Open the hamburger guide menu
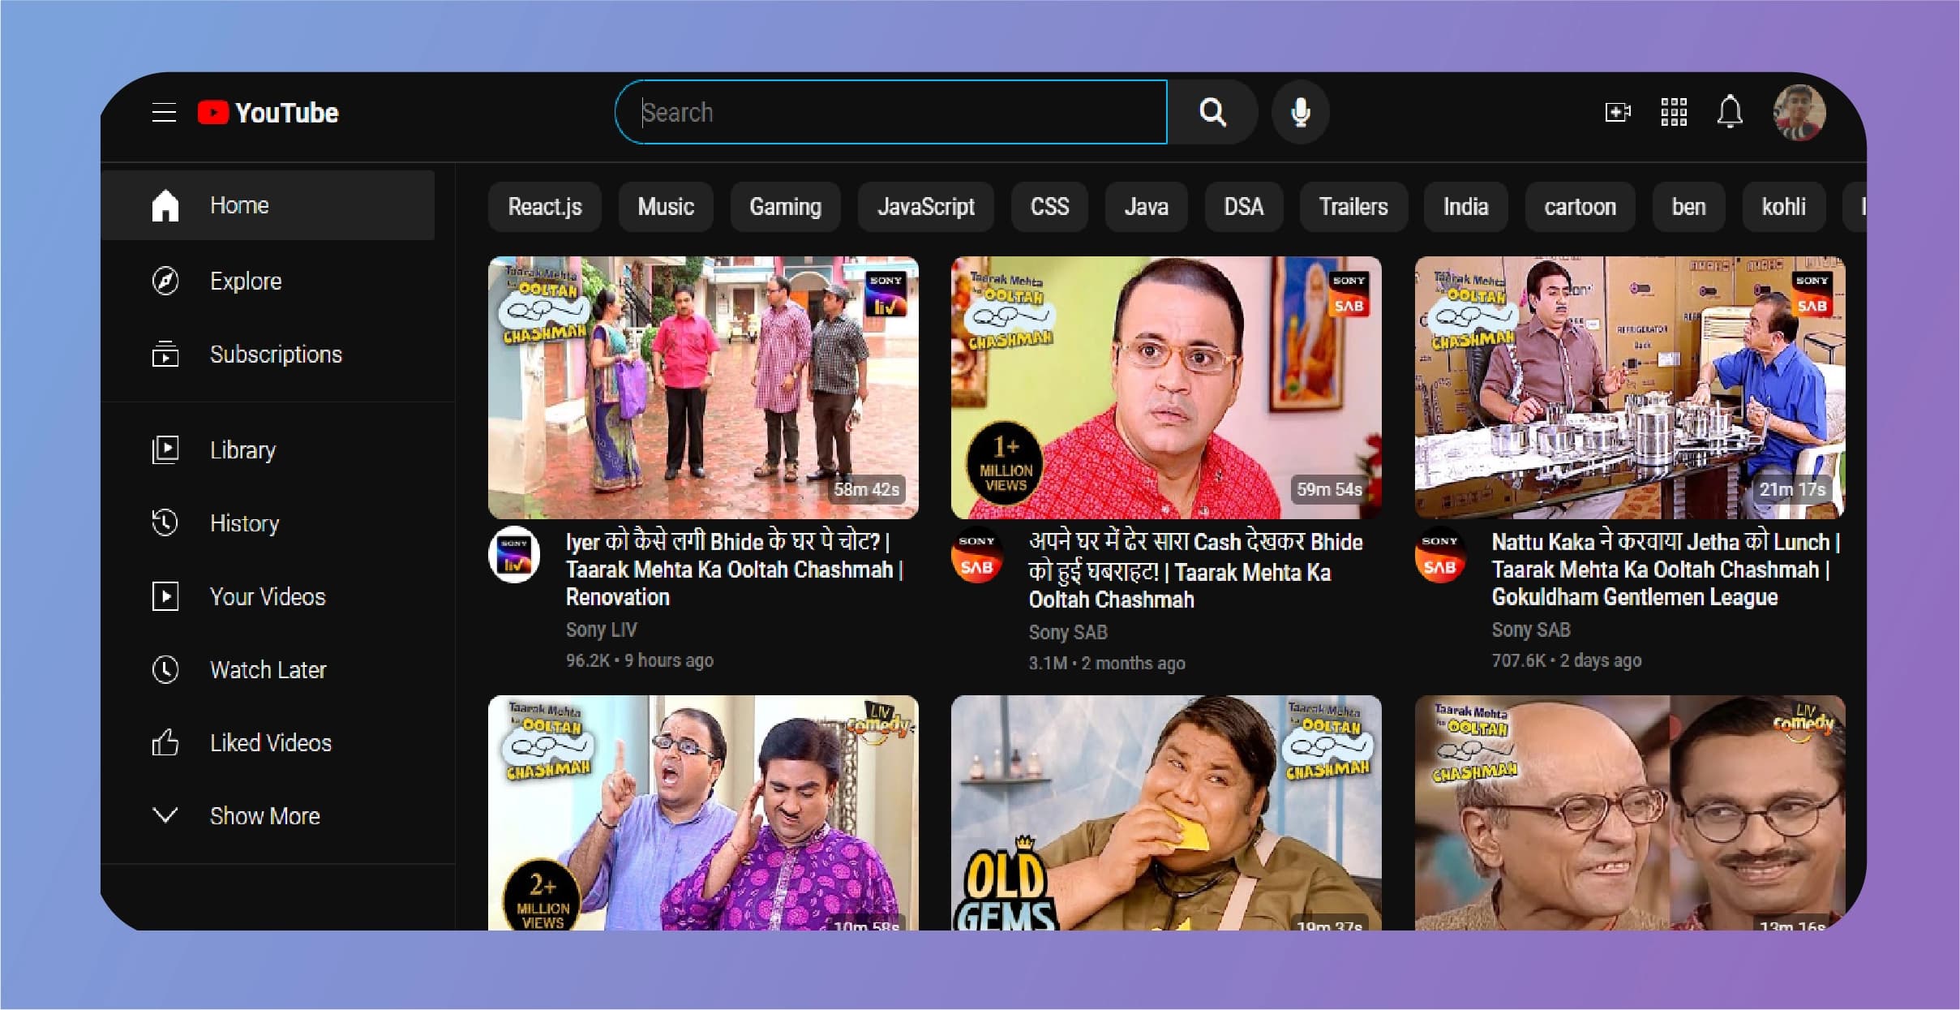This screenshot has height=1010, width=1960. tap(164, 113)
